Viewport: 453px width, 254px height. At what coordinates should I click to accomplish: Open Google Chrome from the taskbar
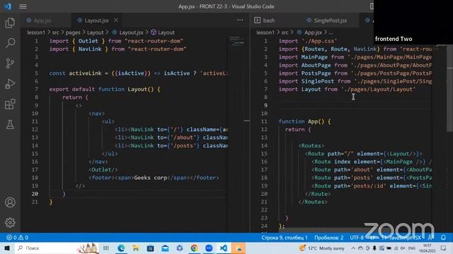coord(194,248)
